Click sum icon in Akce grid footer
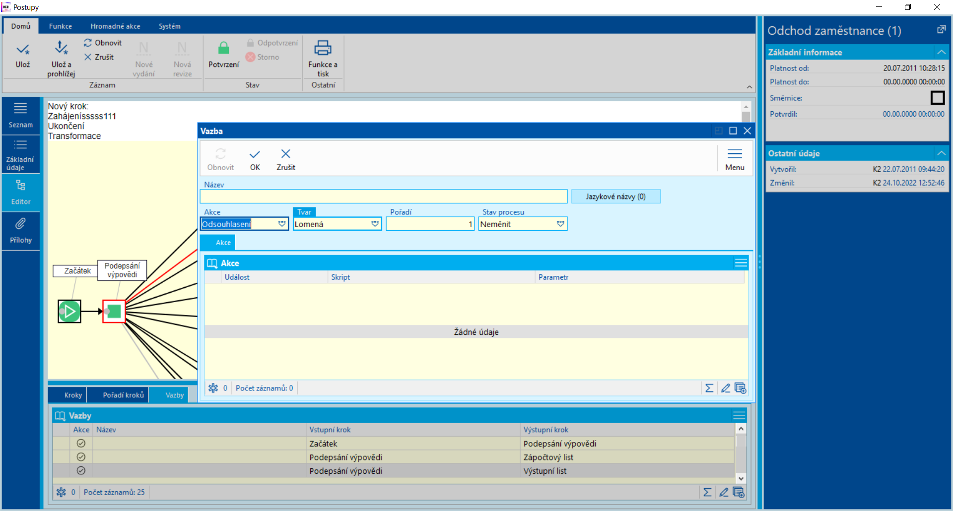This screenshot has height=511, width=953. (709, 388)
